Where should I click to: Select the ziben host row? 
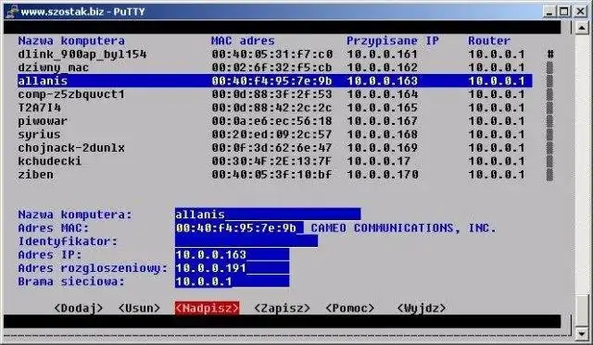[275, 175]
